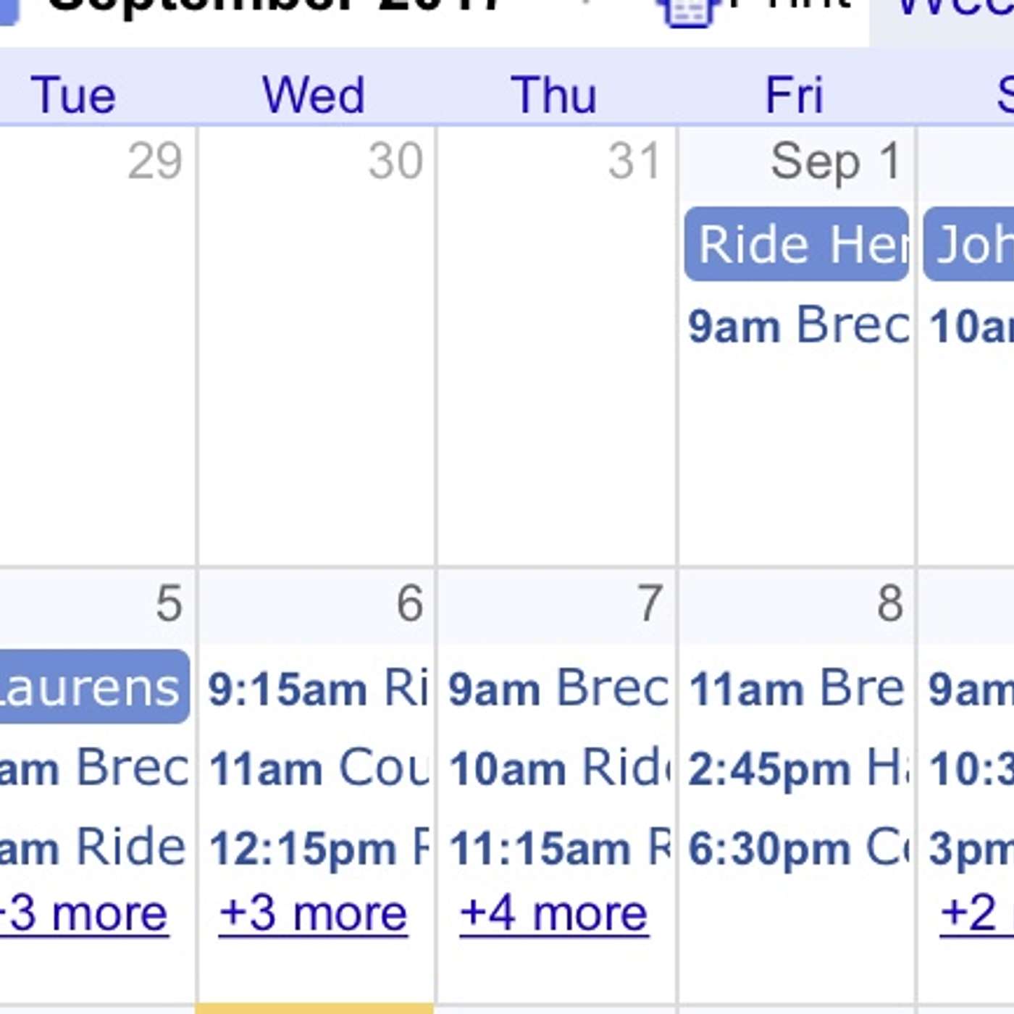Click the Sep 1 date label

point(835,161)
